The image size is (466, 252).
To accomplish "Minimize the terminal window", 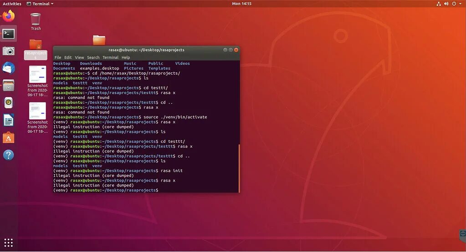I will click(225, 50).
